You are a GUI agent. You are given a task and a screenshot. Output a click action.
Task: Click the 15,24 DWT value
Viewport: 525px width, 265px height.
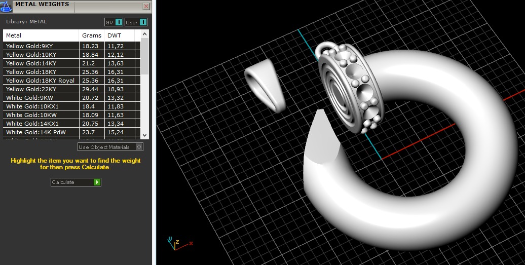coord(116,132)
